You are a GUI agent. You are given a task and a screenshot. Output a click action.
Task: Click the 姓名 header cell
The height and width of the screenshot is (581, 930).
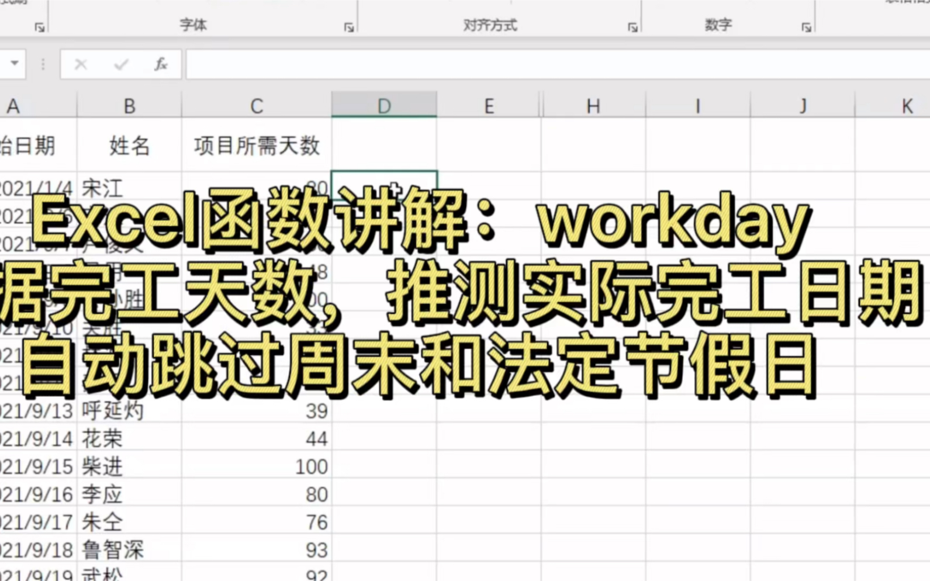tap(129, 145)
